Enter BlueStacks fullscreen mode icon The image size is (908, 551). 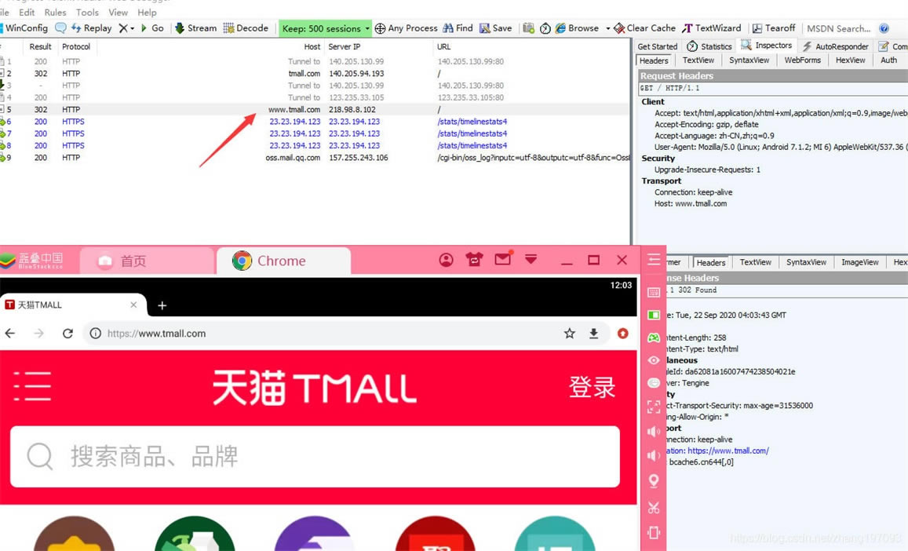[x=654, y=407]
